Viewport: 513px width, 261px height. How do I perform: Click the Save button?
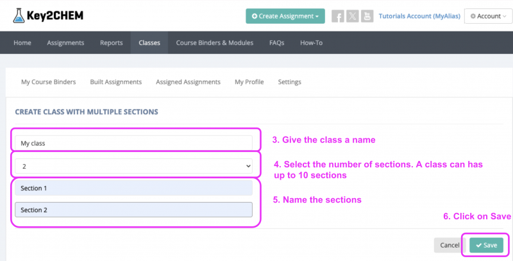point(486,245)
